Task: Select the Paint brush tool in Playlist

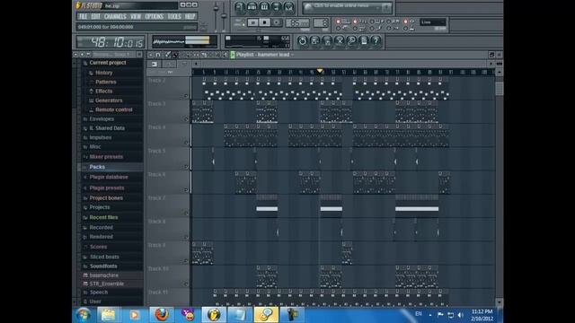Action: [175, 55]
